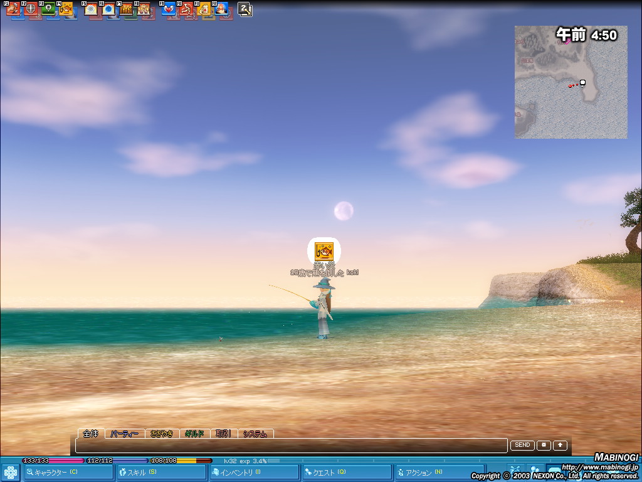Click the fishing skill bubble above the character
Image resolution: width=642 pixels, height=482 pixels.
[324, 251]
